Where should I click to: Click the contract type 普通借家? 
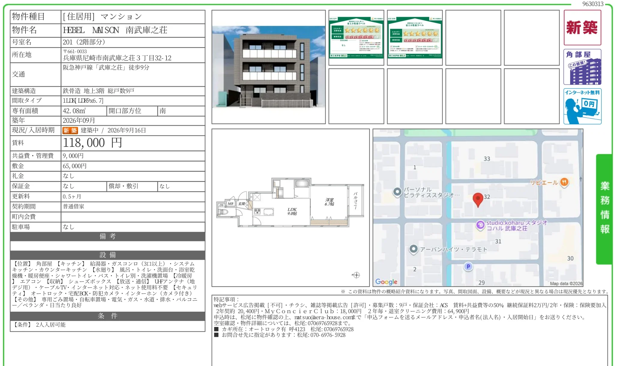click(x=74, y=207)
